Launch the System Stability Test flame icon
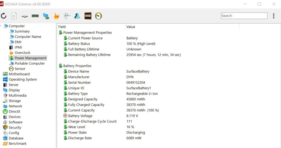Image resolution: width=281 pixels, height=148 pixels. [56, 16]
